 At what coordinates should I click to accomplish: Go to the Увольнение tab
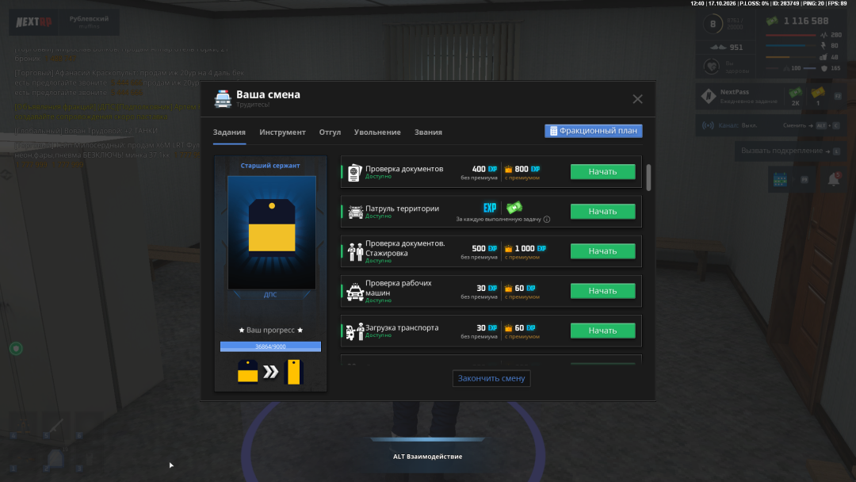pos(377,132)
